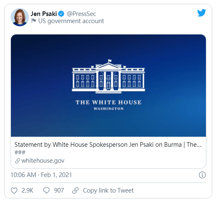The image size is (216, 201).
Task: Click the 907 replies count
Action: tap(59, 190)
